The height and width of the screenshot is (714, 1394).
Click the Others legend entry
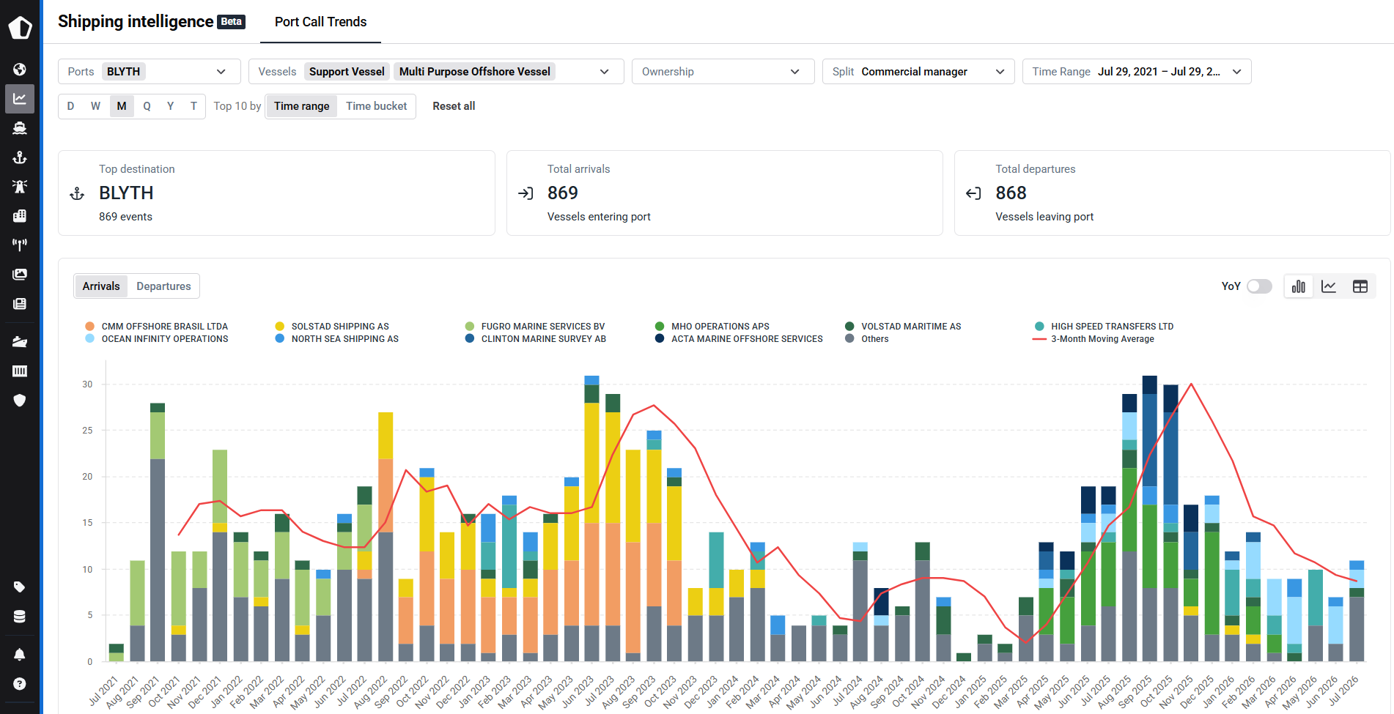click(866, 339)
